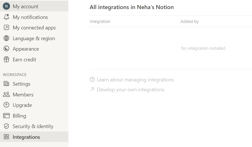Image resolution: width=252 pixels, height=147 pixels.
Task: Click the gift icon for Earn credit
Action: tap(6, 60)
